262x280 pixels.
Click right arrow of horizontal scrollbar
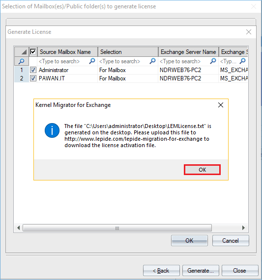point(243,228)
